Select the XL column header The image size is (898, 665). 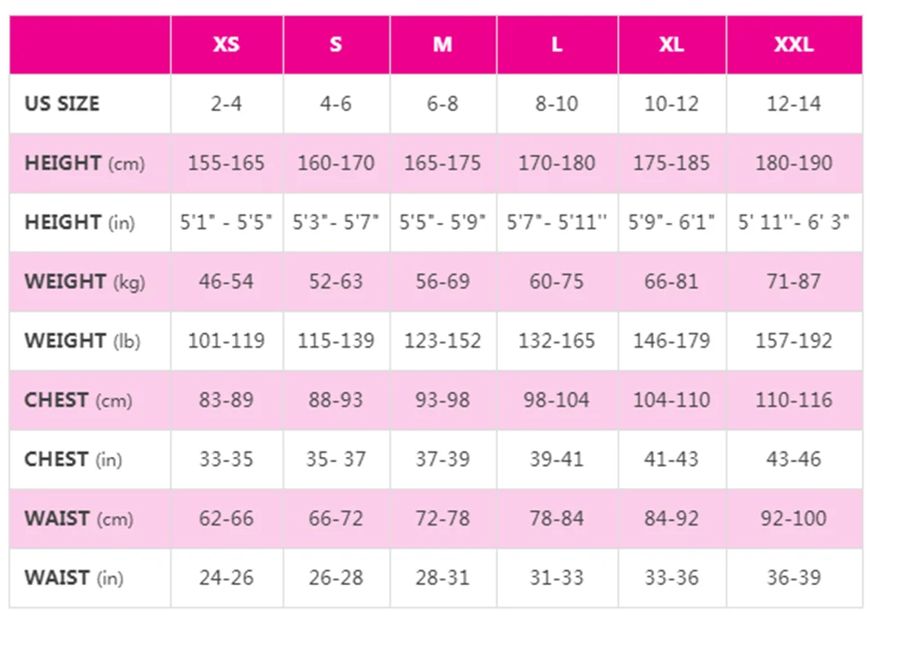click(671, 45)
